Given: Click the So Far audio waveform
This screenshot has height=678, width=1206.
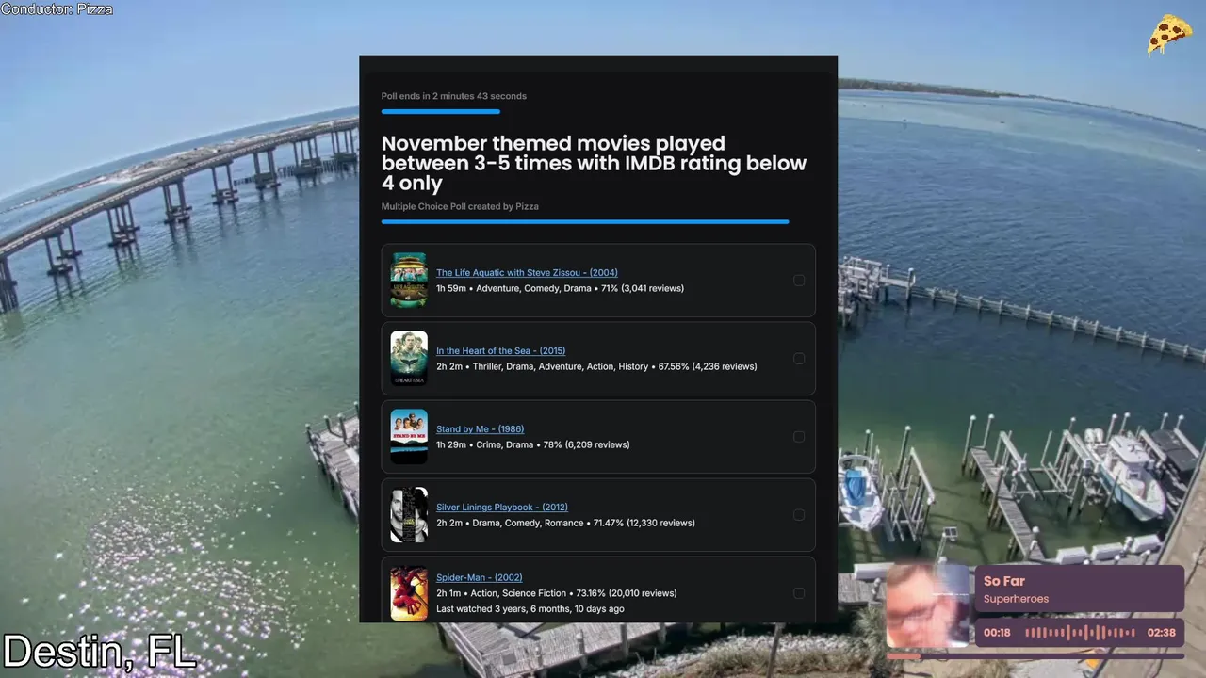Looking at the screenshot, I should 1080,633.
